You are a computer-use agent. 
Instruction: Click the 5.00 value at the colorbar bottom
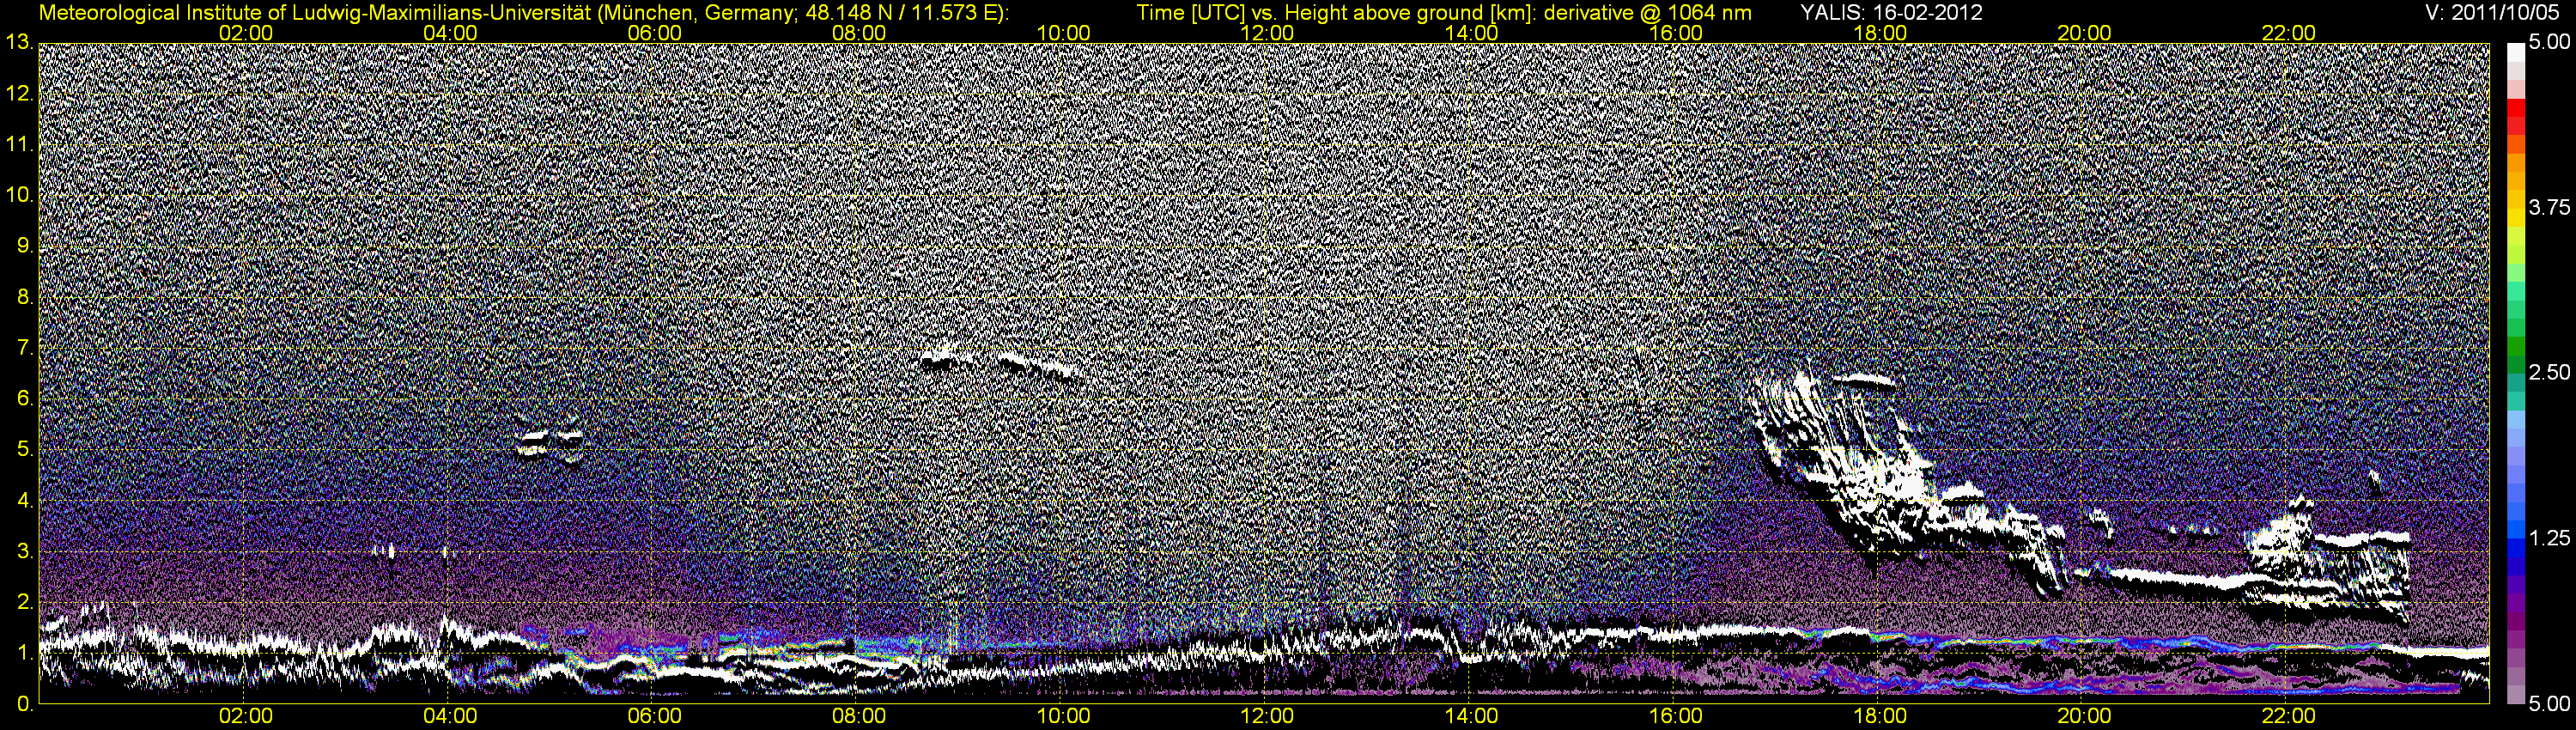2550,704
